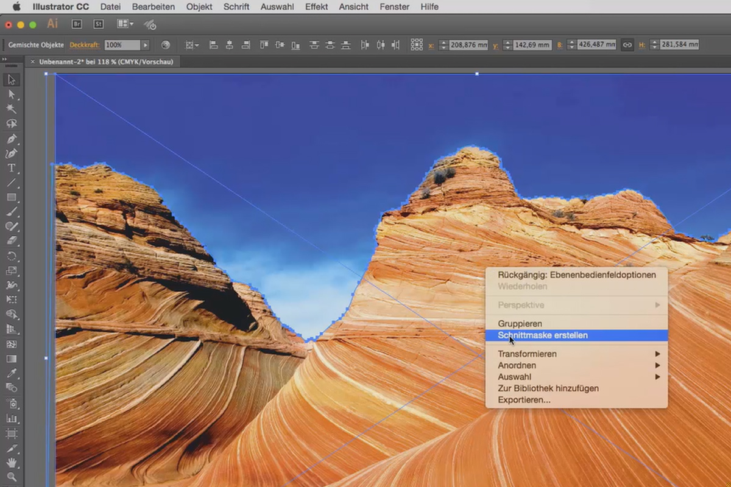Screen dimensions: 731x487
Task: Open the Deckkraft opacity slider arrow
Action: 145,45
